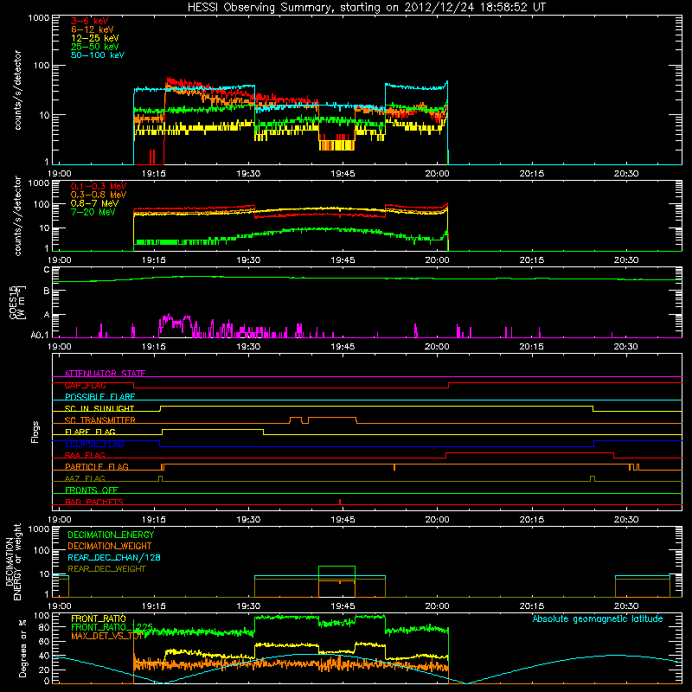The image size is (692, 692).
Task: Click the GOES15 axis label
Action: pyautogui.click(x=16, y=302)
